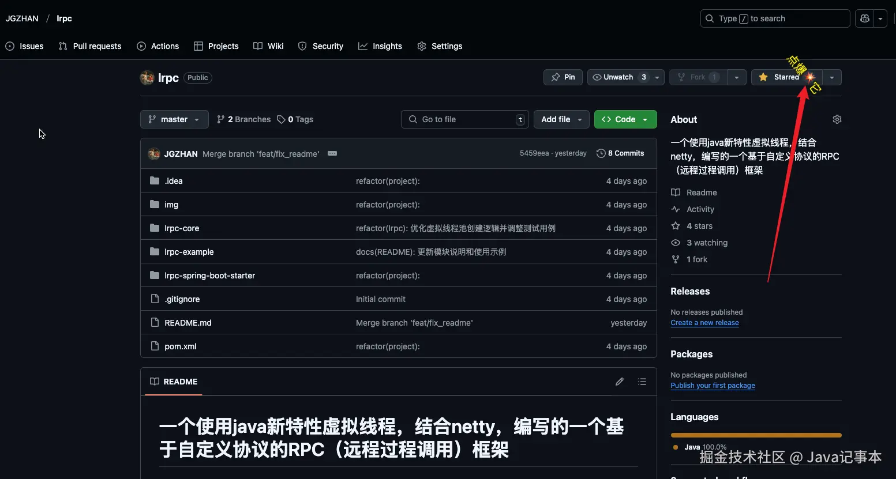Open the Wiki tab
The height and width of the screenshot is (479, 896).
(x=269, y=46)
